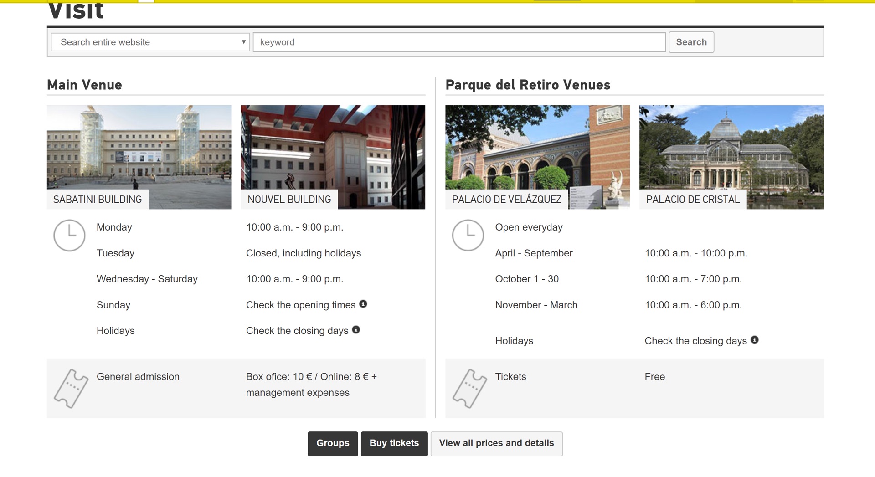Click 'Closed, including holidays' text

point(304,253)
